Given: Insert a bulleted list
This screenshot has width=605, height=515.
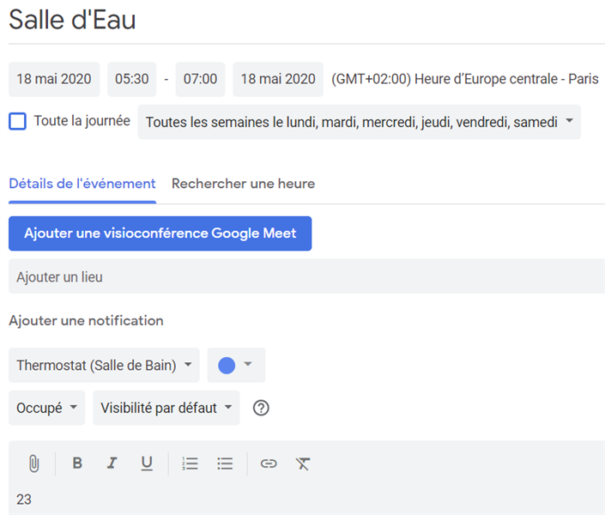Looking at the screenshot, I should click(x=225, y=463).
